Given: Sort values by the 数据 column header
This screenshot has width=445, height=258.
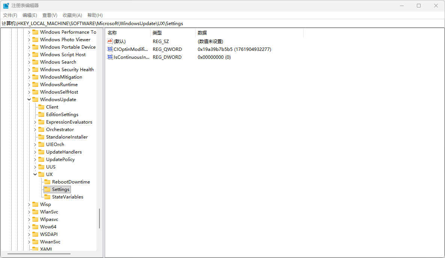Looking at the screenshot, I should [249, 33].
